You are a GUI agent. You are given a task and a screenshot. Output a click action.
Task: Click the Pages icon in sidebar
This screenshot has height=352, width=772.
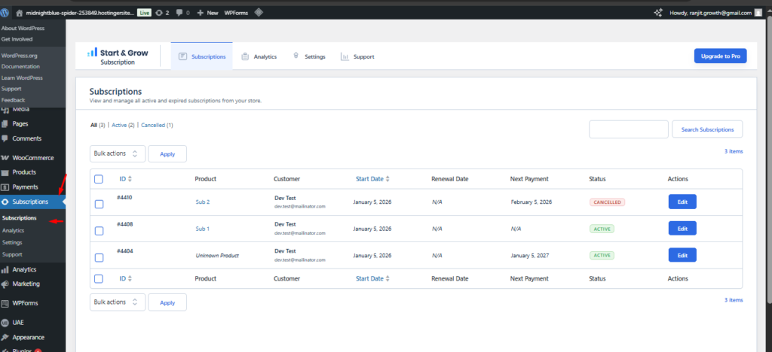5,124
